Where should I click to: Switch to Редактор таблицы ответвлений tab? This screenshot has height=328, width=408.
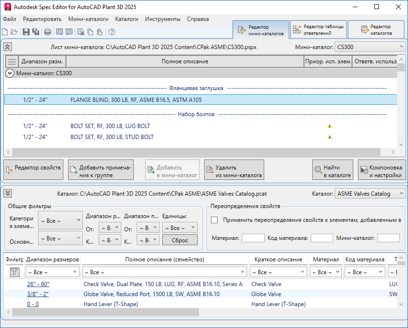(x=318, y=30)
